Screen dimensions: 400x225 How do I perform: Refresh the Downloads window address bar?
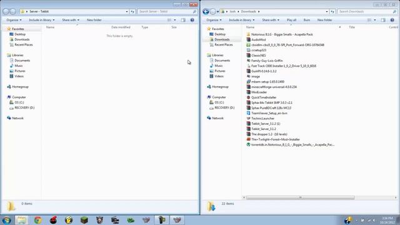332,11
